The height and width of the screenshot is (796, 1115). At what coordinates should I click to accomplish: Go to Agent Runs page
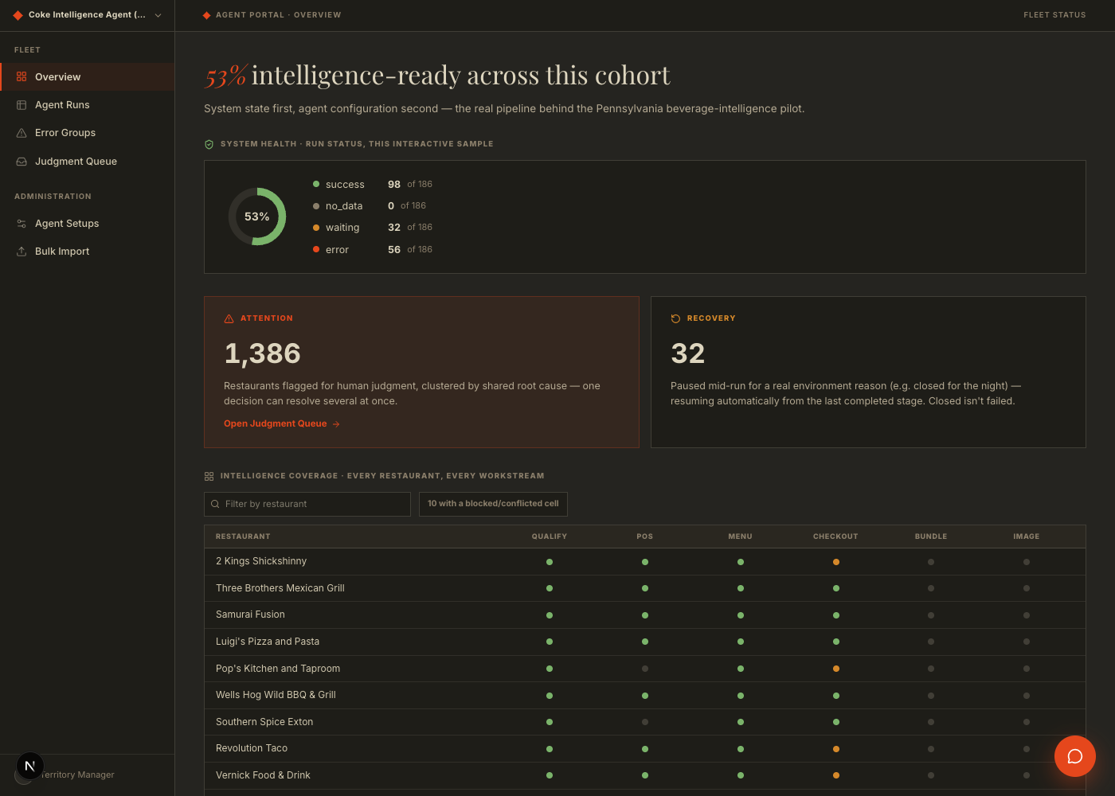pyautogui.click(x=88, y=105)
